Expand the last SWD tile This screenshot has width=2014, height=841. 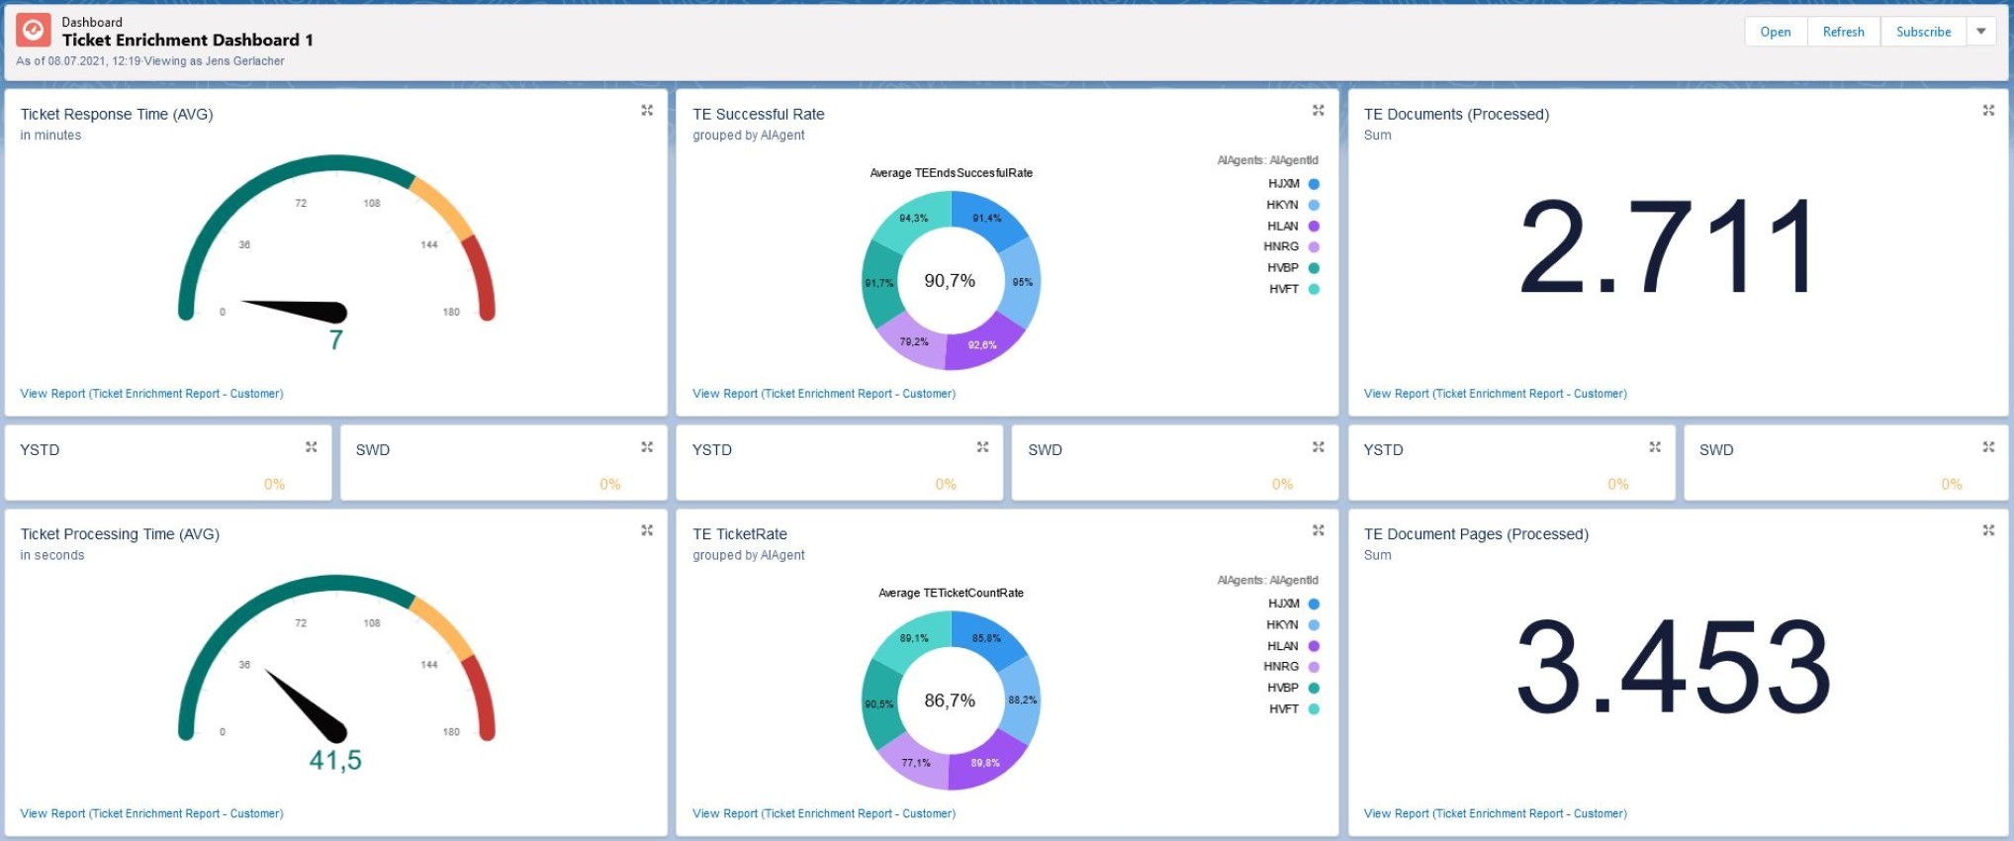(x=1988, y=447)
